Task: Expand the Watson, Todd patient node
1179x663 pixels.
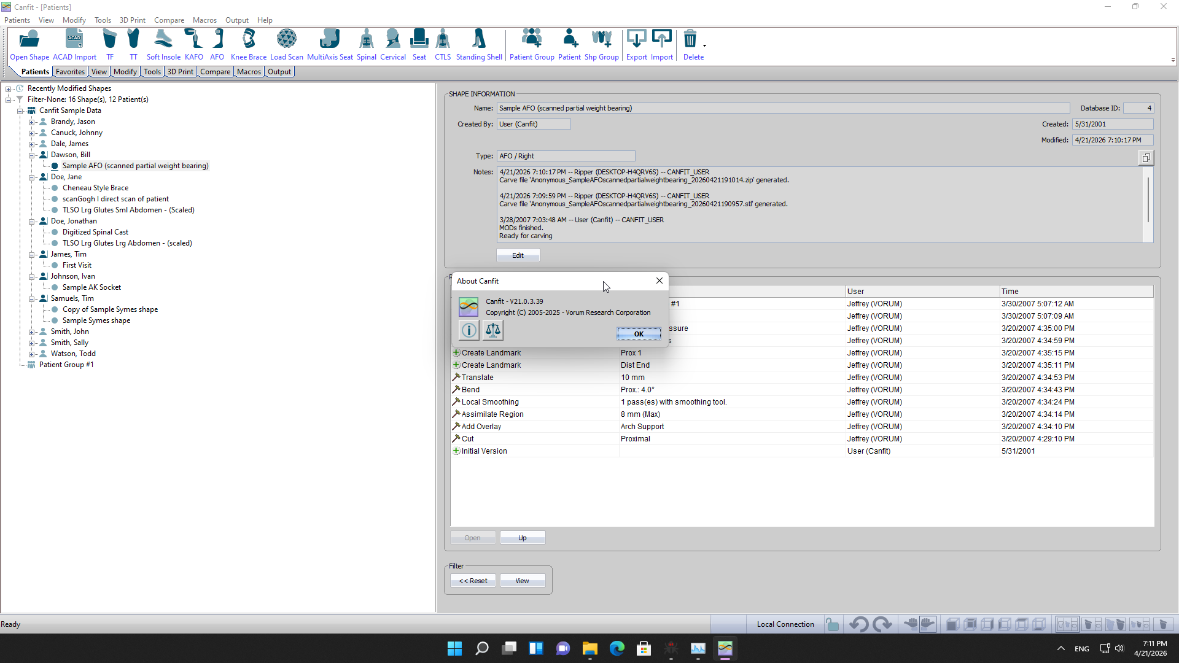Action: click(32, 354)
